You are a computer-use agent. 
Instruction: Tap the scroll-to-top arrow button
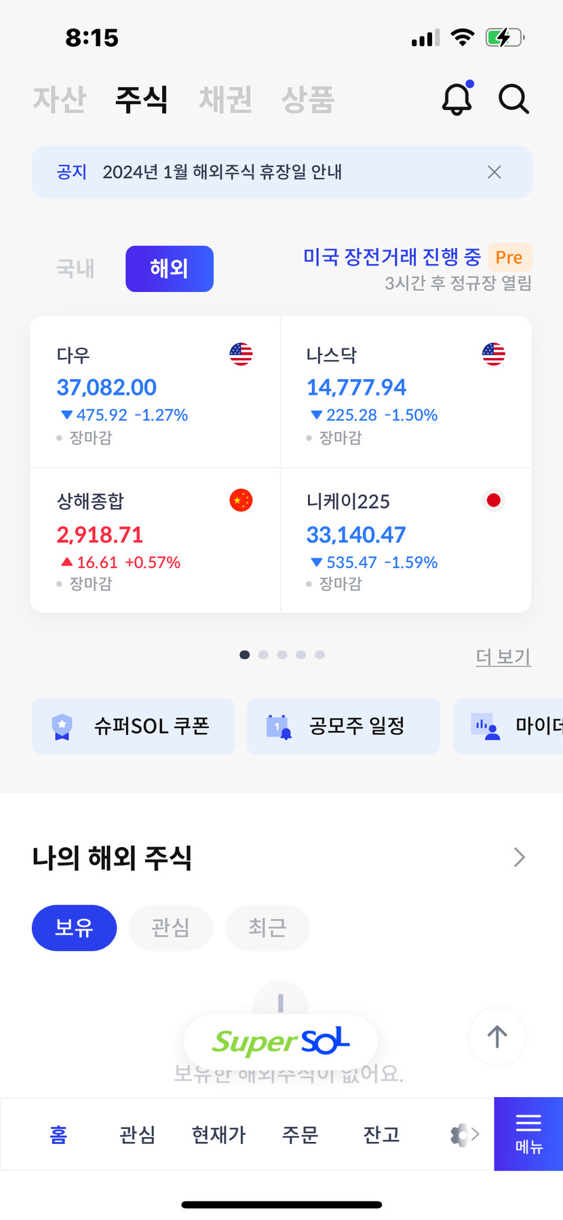pos(497,1037)
